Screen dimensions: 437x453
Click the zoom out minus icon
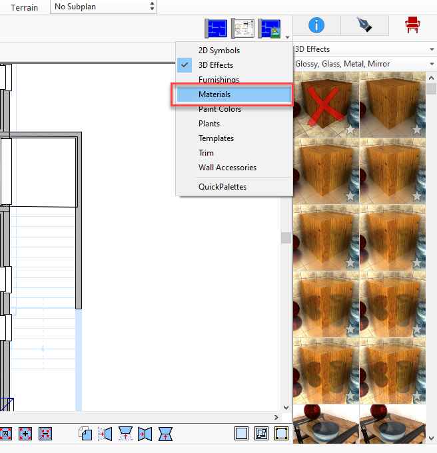[x=45, y=433]
